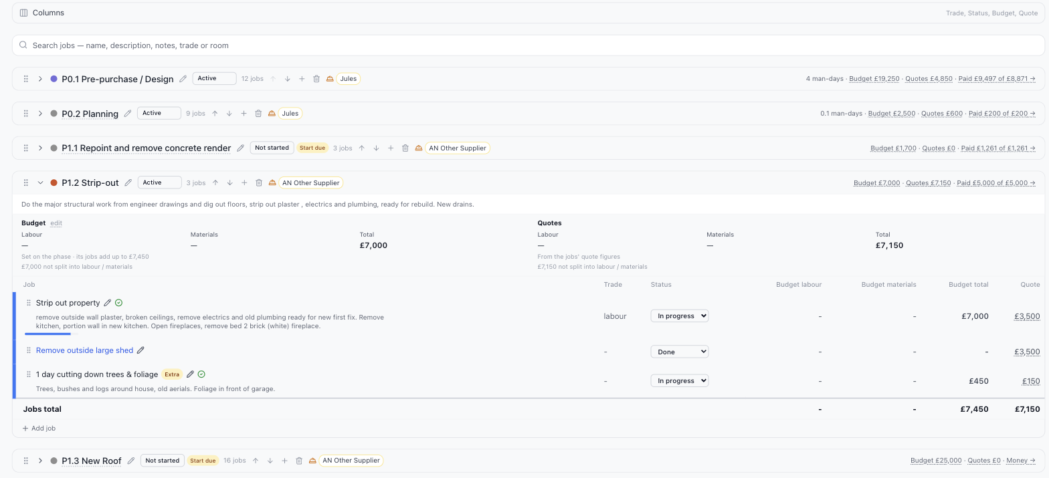1049x478 pixels.
Task: Click the purple color dot of P0.1 Pre-purchase
Action: (x=54, y=79)
